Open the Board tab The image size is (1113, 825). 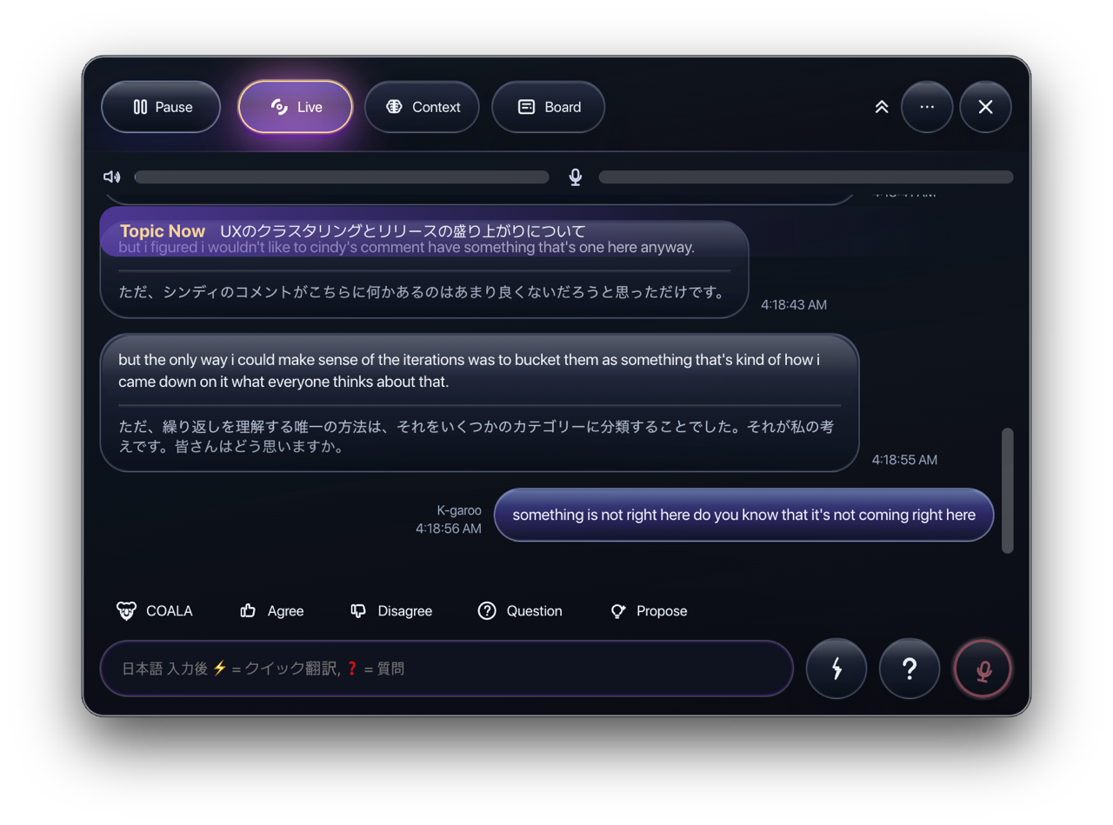[548, 107]
